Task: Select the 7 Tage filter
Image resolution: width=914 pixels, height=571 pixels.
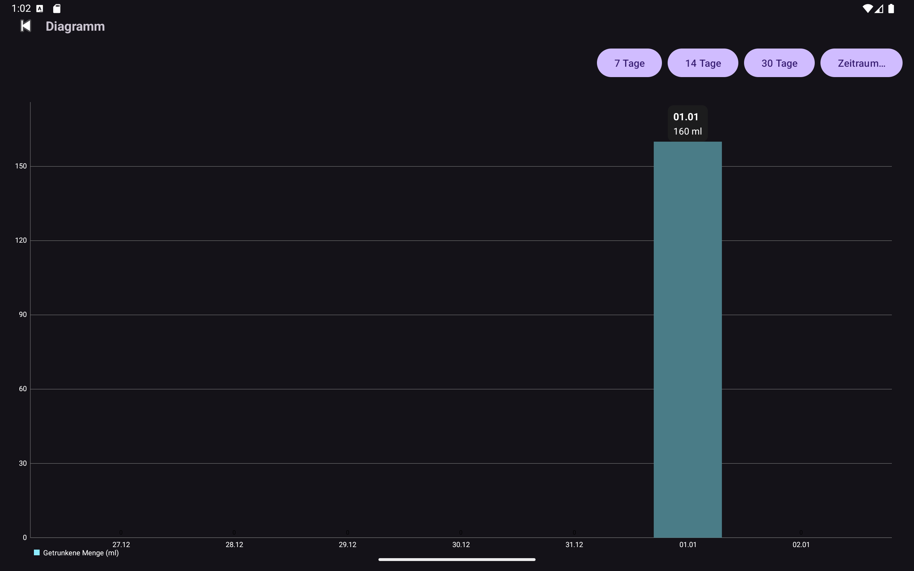Action: [628, 63]
